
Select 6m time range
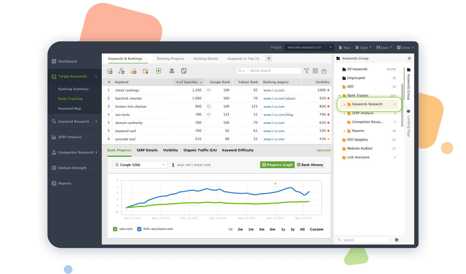coord(273,229)
